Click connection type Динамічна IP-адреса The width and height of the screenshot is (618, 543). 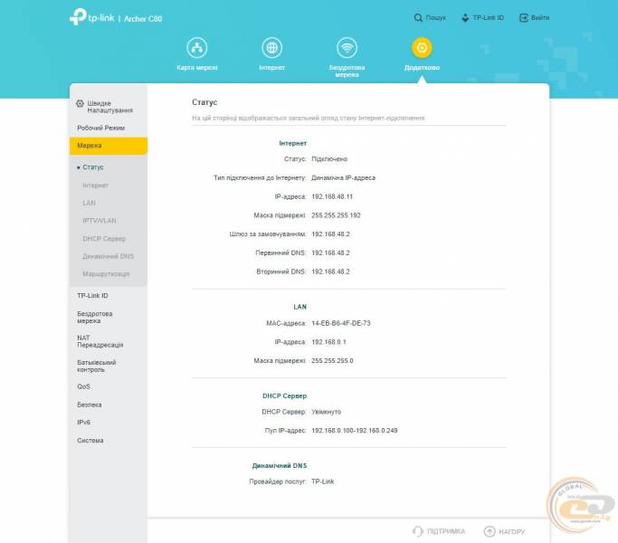point(343,178)
